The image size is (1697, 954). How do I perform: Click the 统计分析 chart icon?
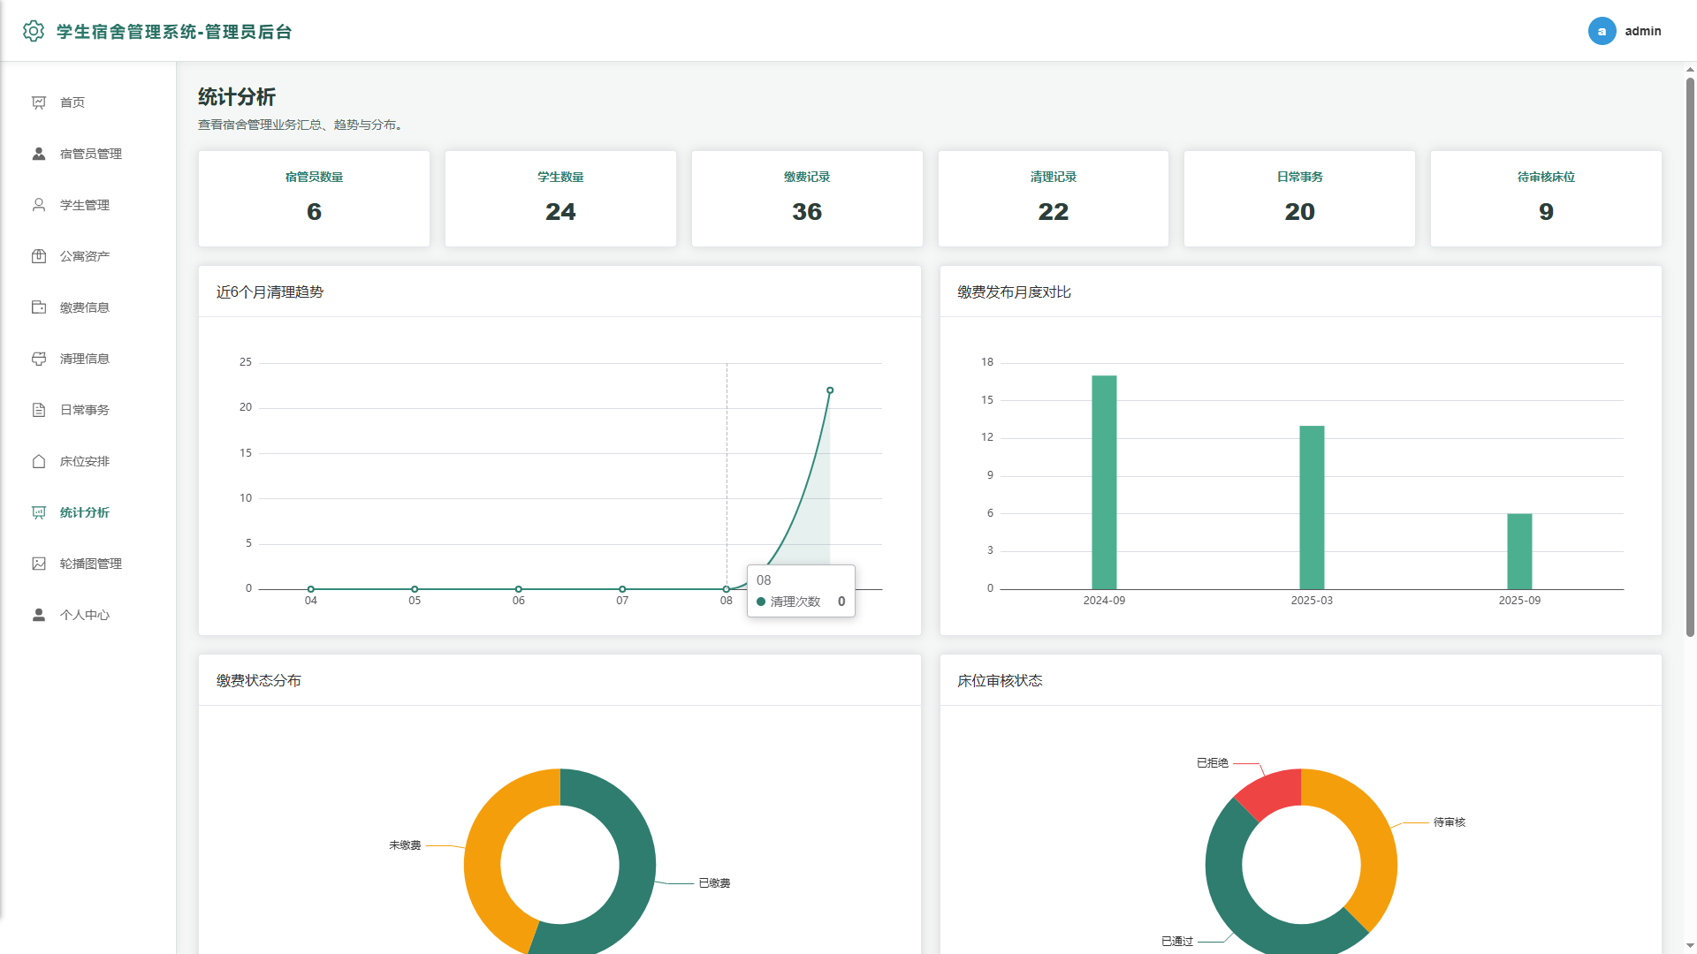tap(39, 512)
